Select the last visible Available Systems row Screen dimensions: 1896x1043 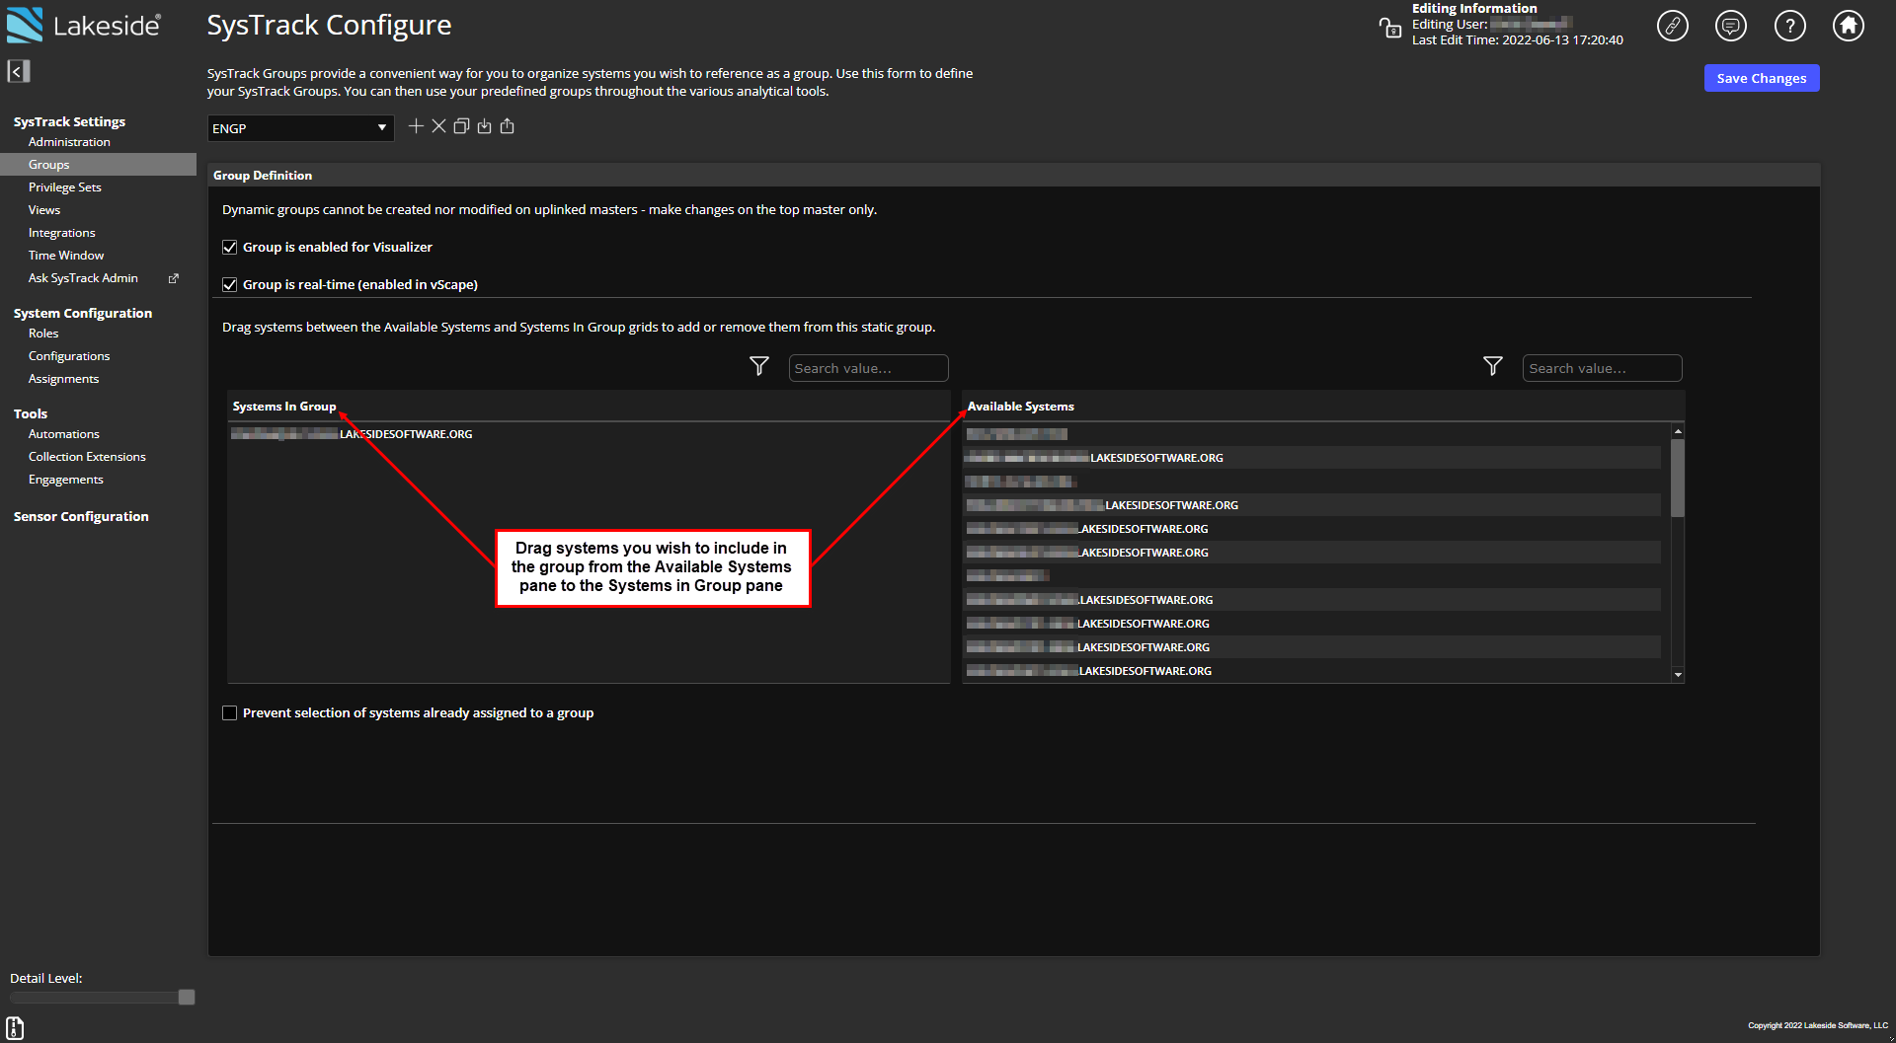(1312, 671)
